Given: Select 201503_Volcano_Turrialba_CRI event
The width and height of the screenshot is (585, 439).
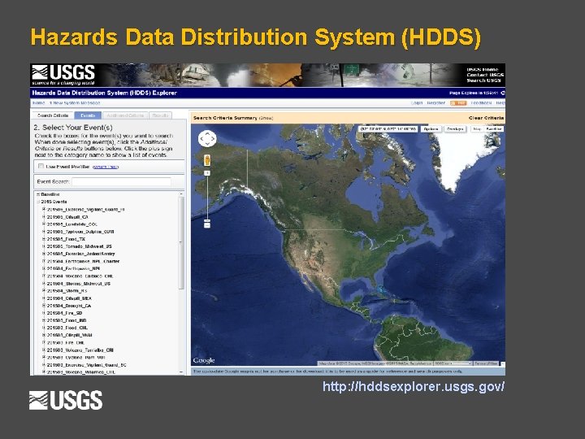Looking at the screenshot, I should pyautogui.click(x=80, y=350).
